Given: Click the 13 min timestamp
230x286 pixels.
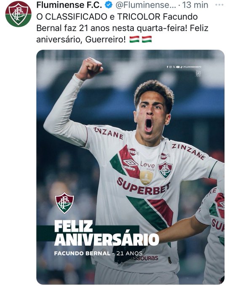Looking at the screenshot, I should (195, 5).
